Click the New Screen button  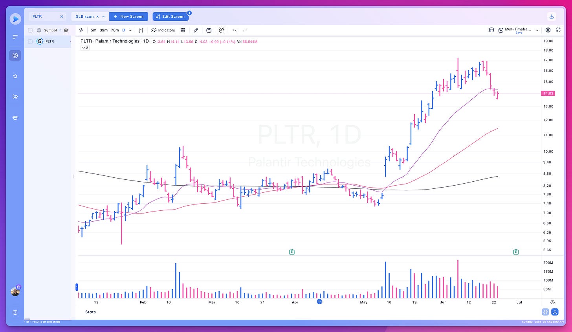coord(128,16)
